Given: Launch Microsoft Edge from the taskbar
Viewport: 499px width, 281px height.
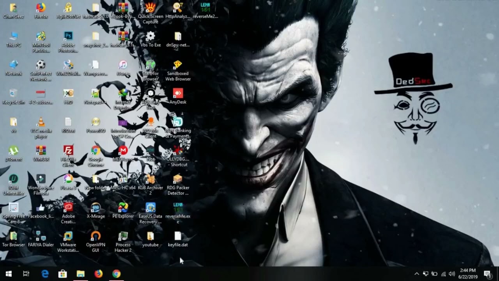Looking at the screenshot, I should [x=45, y=274].
